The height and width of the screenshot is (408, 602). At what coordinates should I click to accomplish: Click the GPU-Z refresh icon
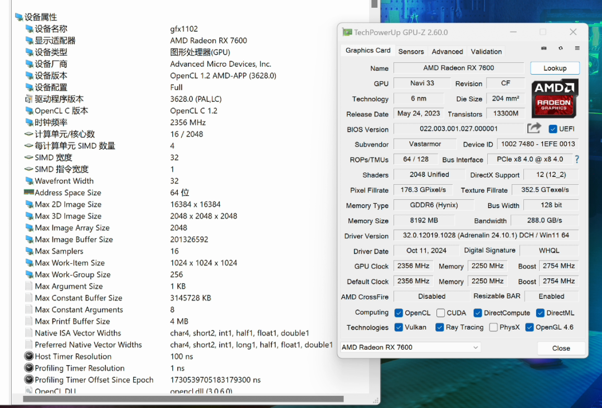561,48
